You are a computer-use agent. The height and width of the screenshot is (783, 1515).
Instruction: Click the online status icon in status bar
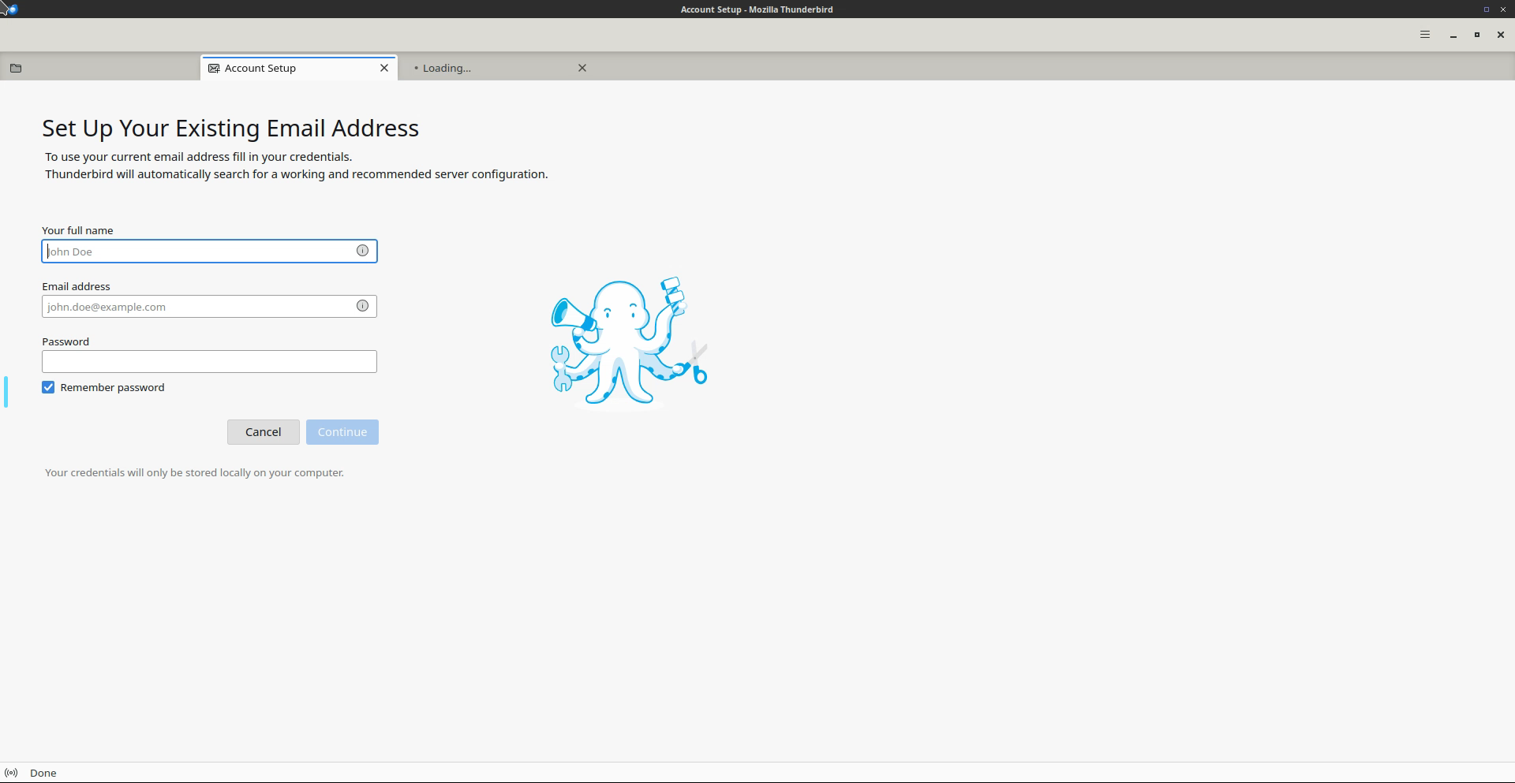coord(11,773)
